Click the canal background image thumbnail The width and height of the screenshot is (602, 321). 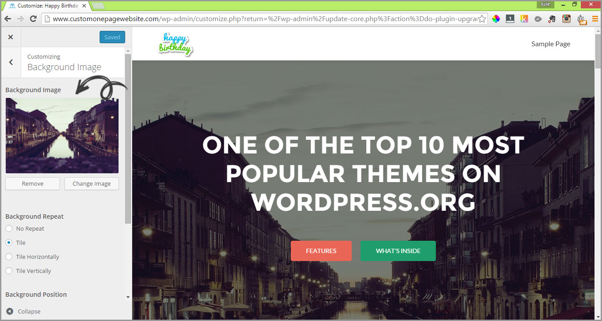[x=62, y=135]
